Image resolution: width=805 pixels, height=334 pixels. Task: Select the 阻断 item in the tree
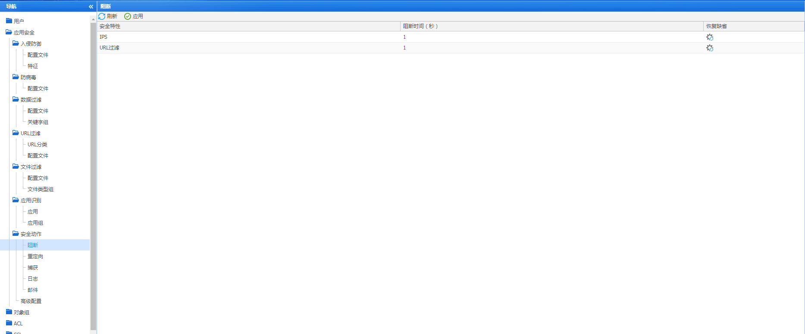click(x=33, y=245)
